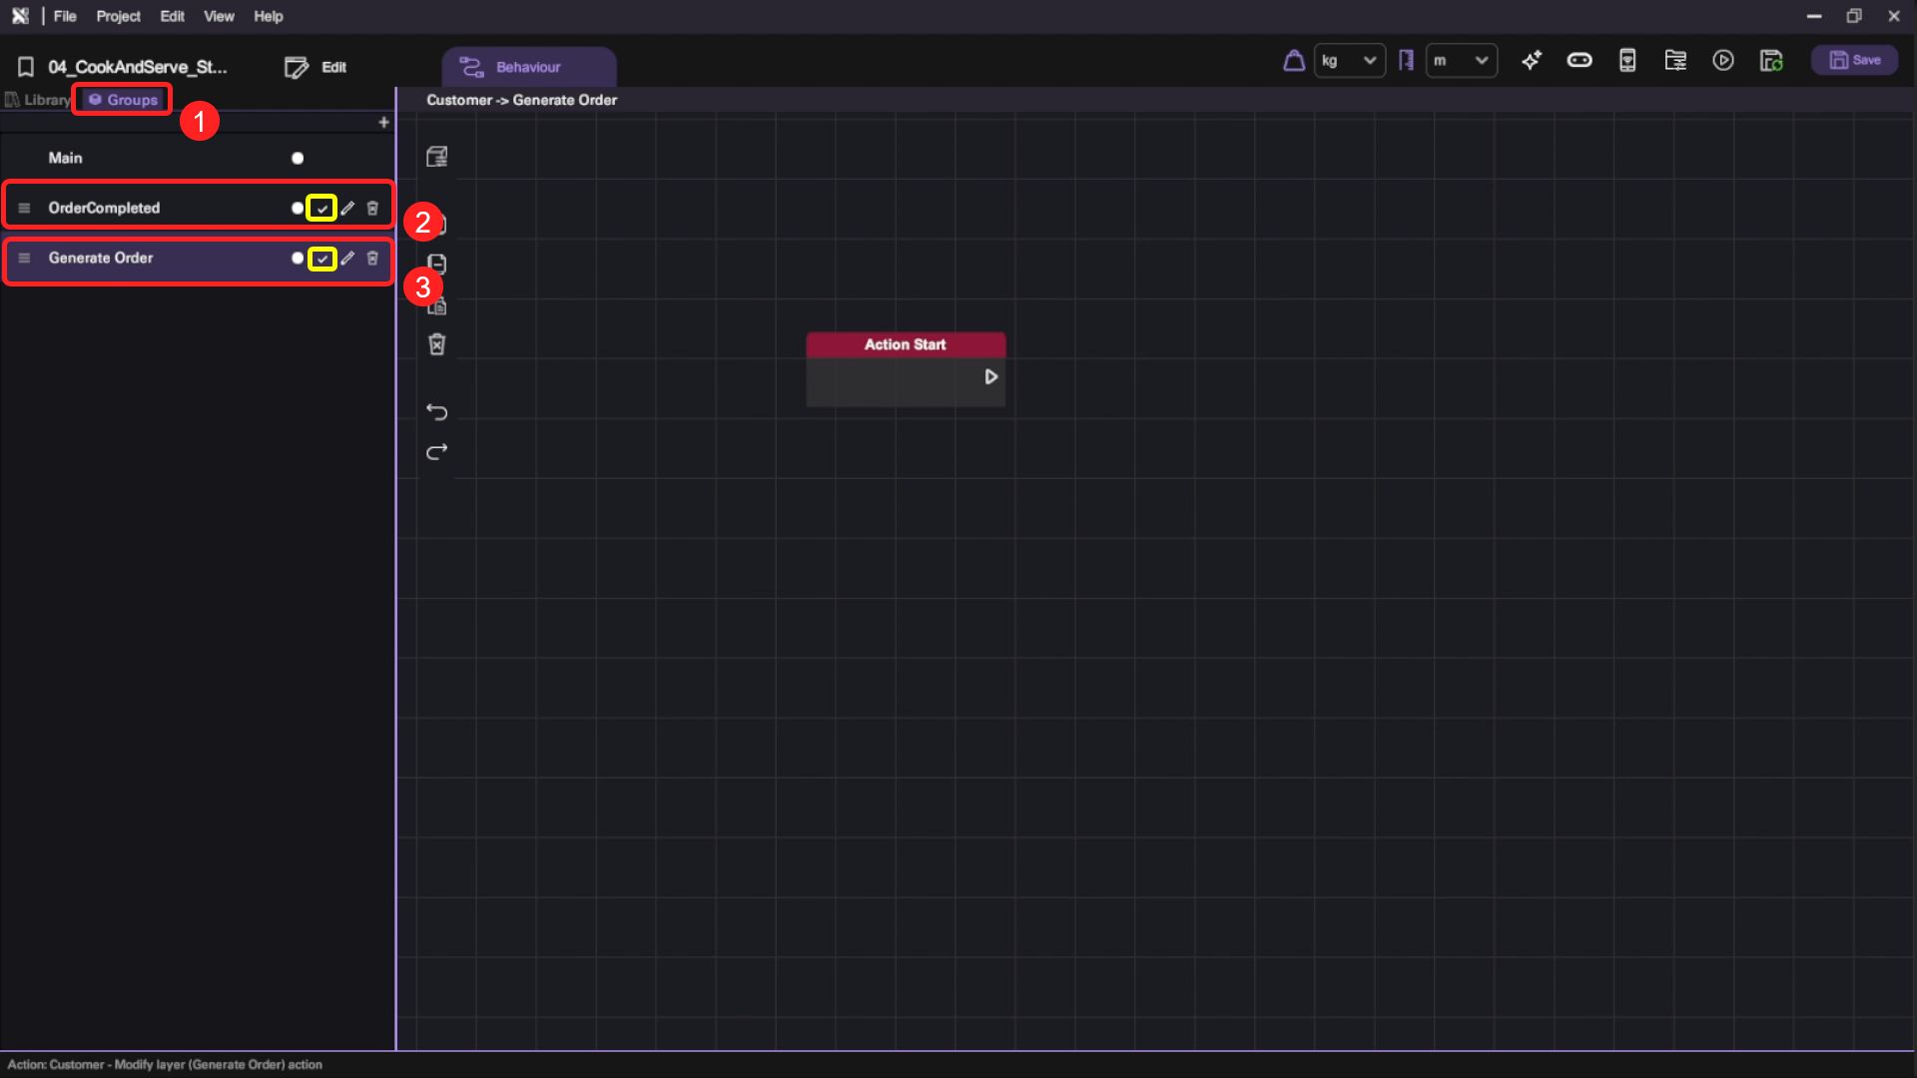Click the play preview icon in top toolbar
The height and width of the screenshot is (1078, 1917).
tap(1722, 61)
